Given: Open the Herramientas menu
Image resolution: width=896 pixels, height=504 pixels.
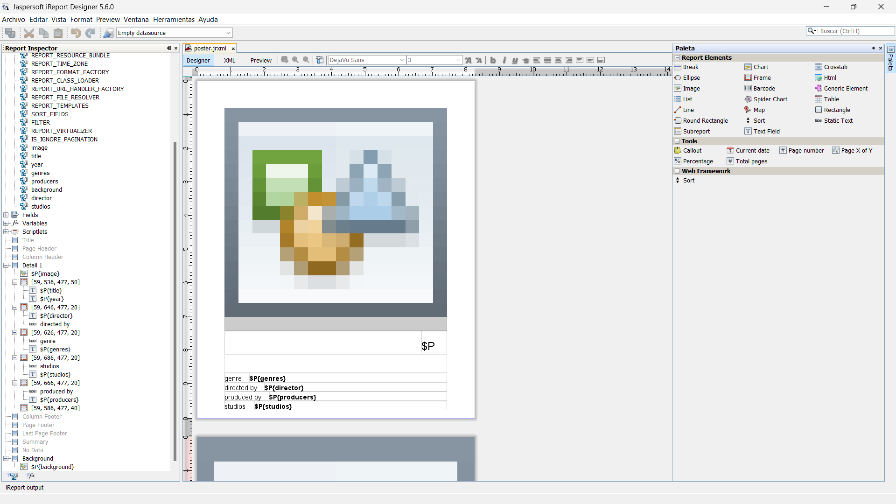Looking at the screenshot, I should coord(174,20).
